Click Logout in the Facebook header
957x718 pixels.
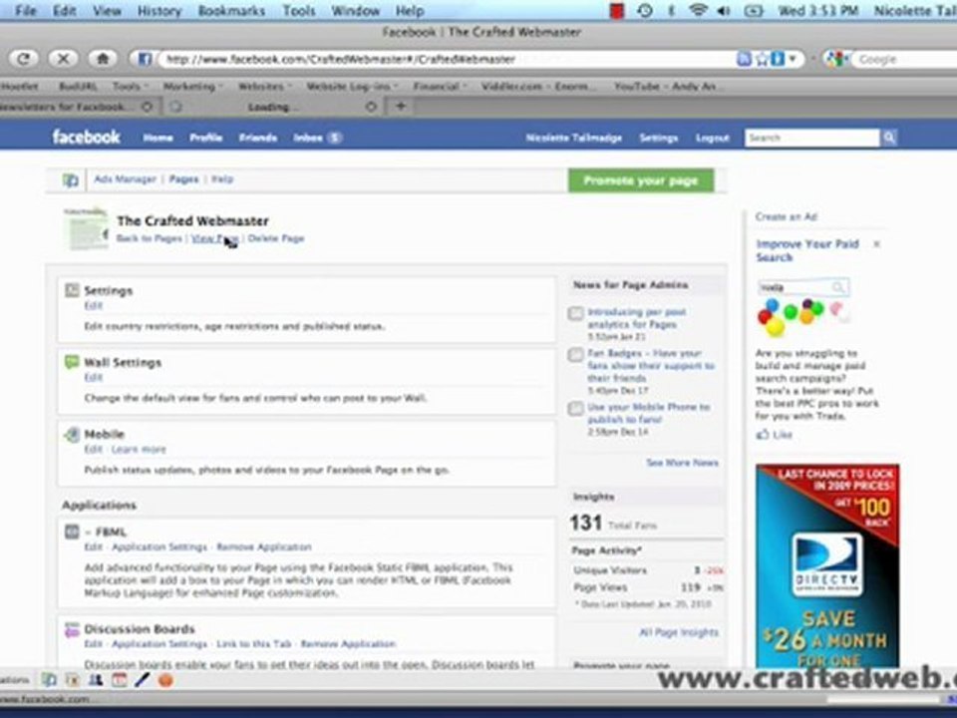coord(712,138)
